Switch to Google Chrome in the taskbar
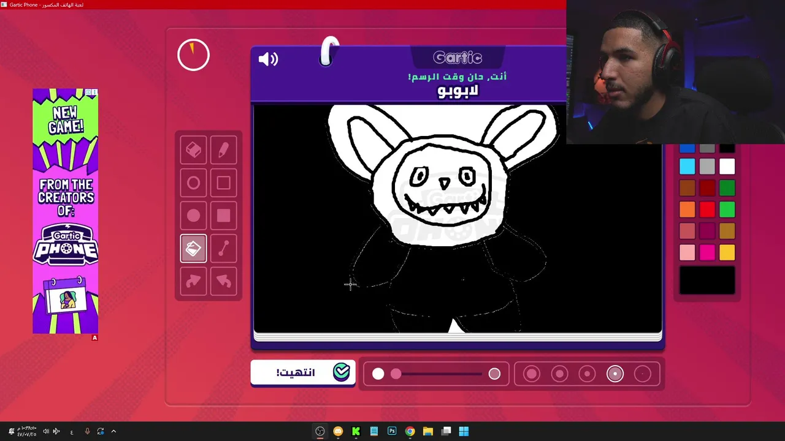This screenshot has height=441, width=785. pos(410,431)
